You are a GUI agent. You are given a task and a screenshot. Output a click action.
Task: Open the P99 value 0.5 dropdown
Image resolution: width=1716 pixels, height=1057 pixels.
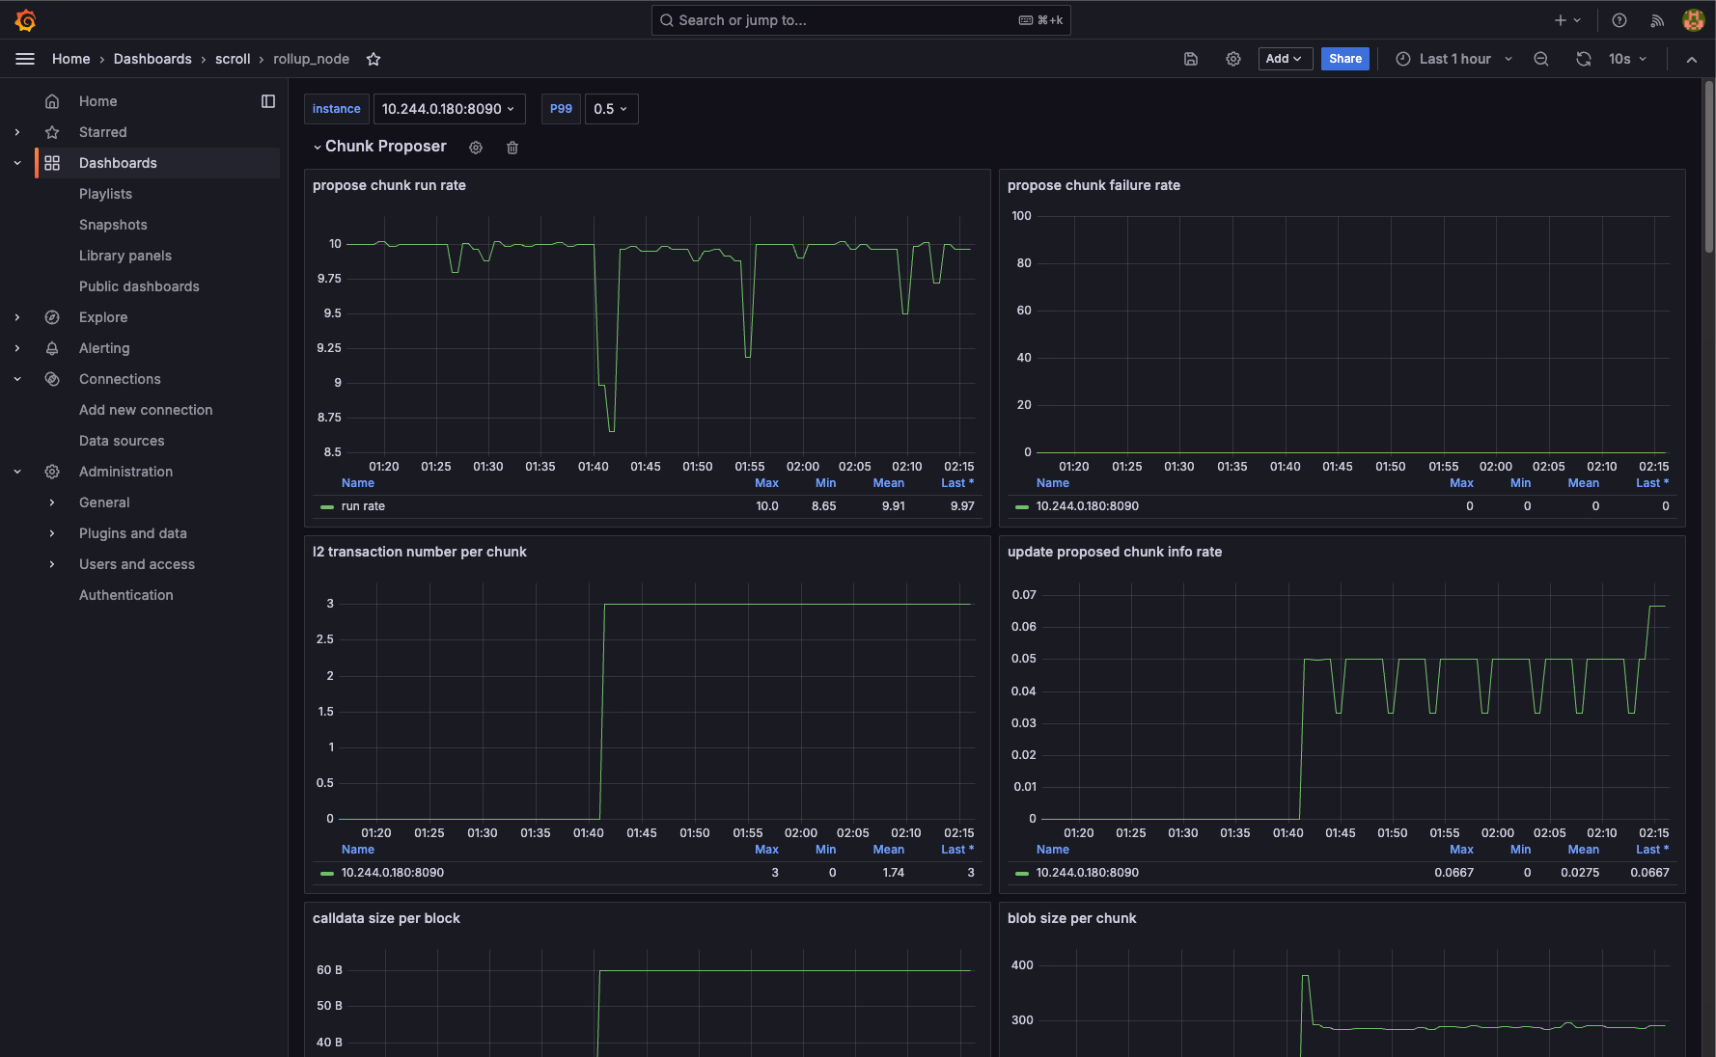click(611, 109)
